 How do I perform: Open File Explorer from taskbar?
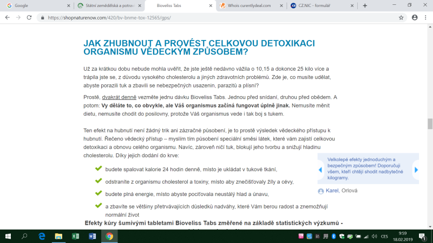[x=58, y=237]
